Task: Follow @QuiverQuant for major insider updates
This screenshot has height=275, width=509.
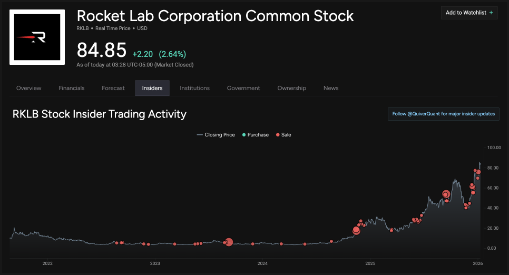Action: (x=443, y=114)
